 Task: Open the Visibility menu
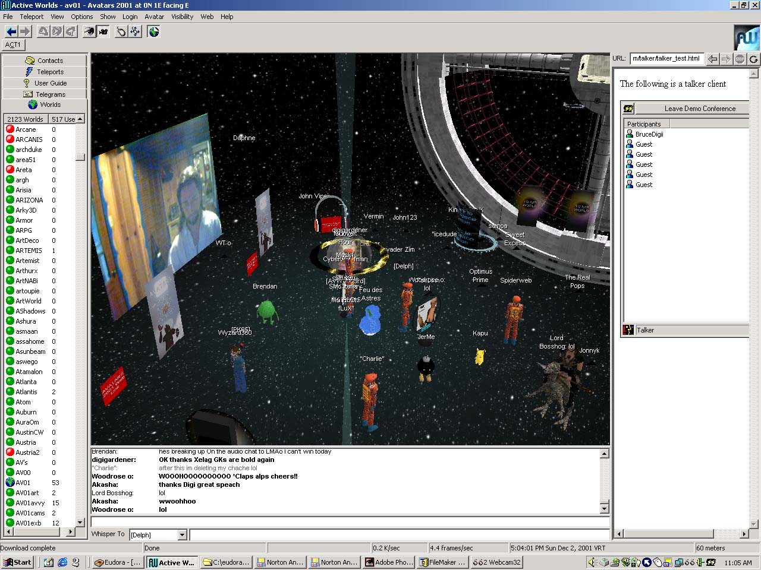[182, 17]
